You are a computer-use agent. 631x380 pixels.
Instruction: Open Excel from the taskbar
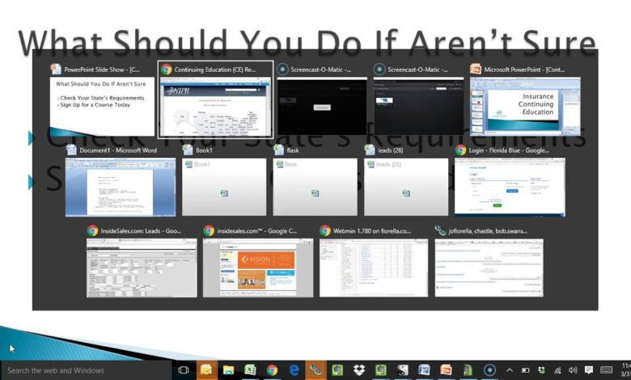point(250,370)
